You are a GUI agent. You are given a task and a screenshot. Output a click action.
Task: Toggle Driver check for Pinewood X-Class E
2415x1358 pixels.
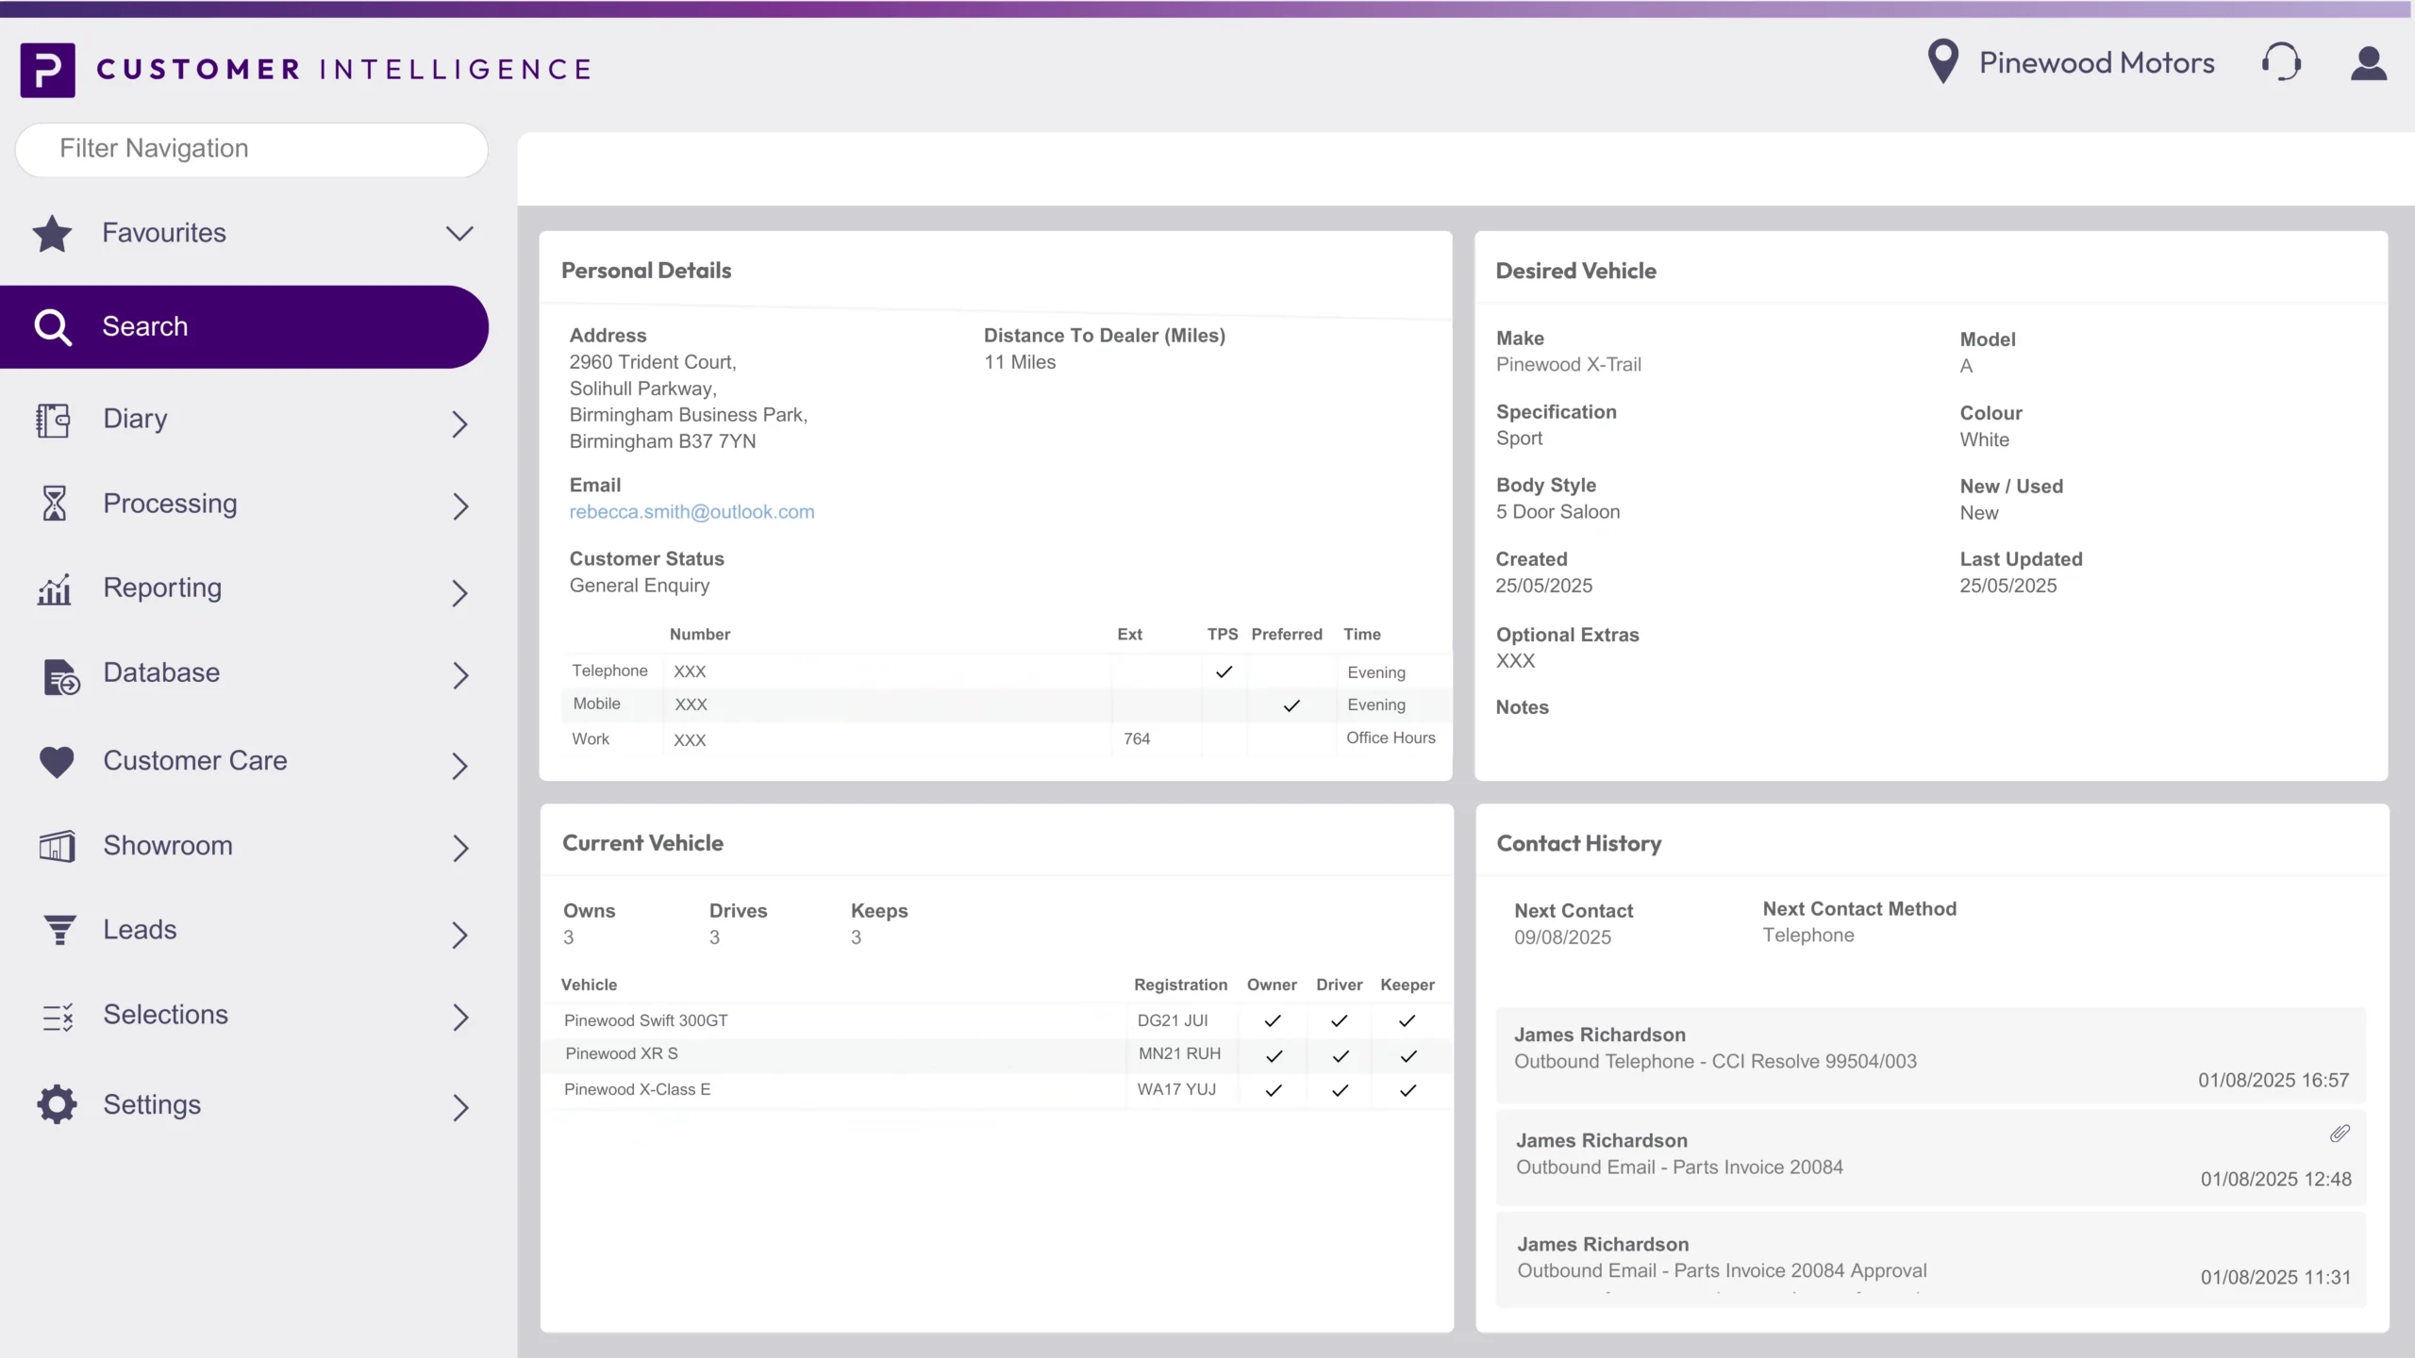coord(1340,1090)
